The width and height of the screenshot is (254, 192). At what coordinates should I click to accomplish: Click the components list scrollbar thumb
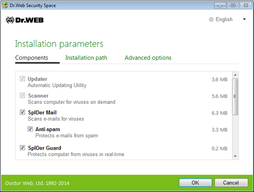click(235, 96)
